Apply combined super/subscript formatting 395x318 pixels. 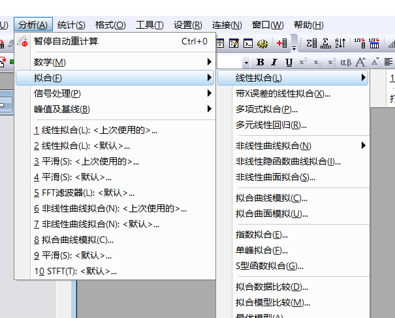pyautogui.click(x=332, y=62)
